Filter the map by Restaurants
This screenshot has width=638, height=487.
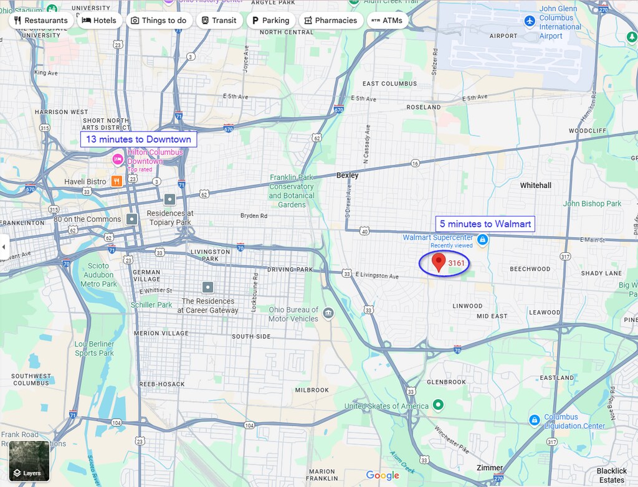pyautogui.click(x=40, y=21)
